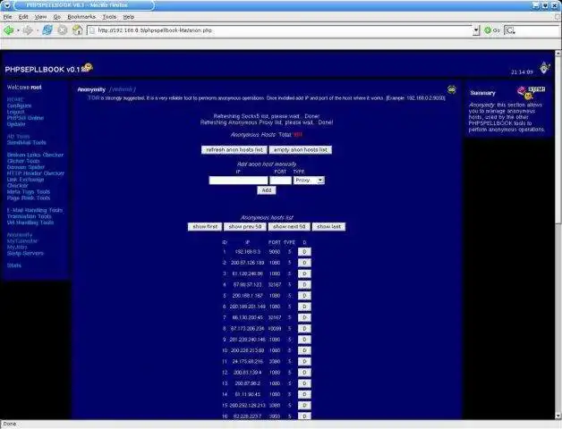This screenshot has height=429, width=562.
Task: Click the Stats sidebar link
Action: click(14, 265)
